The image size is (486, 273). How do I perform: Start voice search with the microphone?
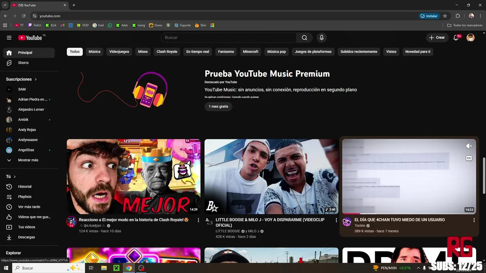click(322, 38)
